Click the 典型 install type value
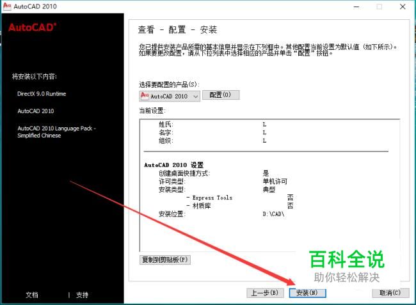The image size is (416, 305). pos(269,190)
